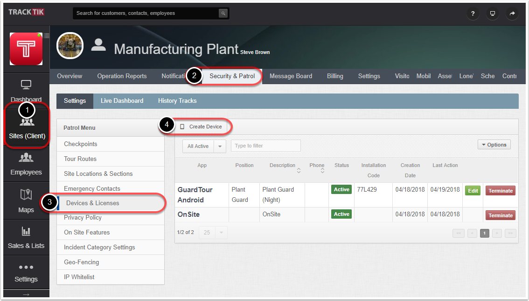This screenshot has height=301, width=529.
Task: Edit the GuardTour Android device
Action: (473, 191)
